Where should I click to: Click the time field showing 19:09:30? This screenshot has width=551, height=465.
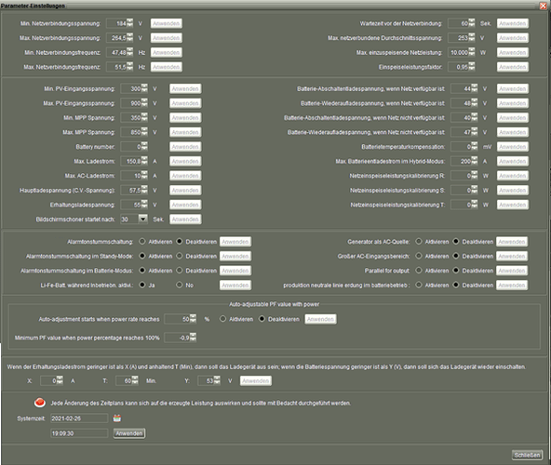click(x=79, y=433)
